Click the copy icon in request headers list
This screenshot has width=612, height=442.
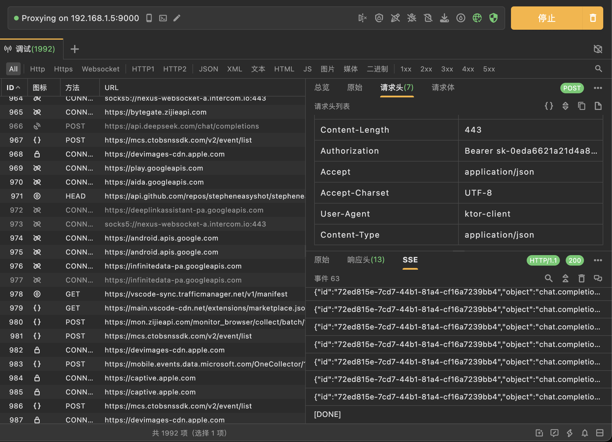coord(582,106)
